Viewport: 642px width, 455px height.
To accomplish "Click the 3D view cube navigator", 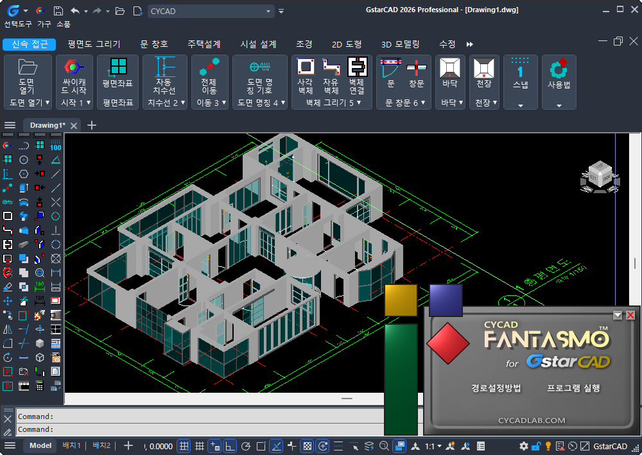I will coord(599,176).
